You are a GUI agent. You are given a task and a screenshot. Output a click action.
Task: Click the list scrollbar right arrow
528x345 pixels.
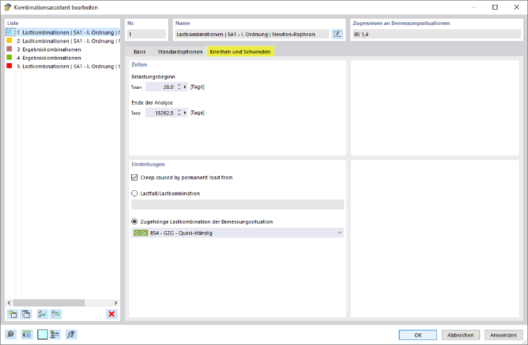point(115,303)
